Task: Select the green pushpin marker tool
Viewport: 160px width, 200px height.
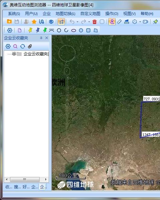Action: [x=45, y=30]
